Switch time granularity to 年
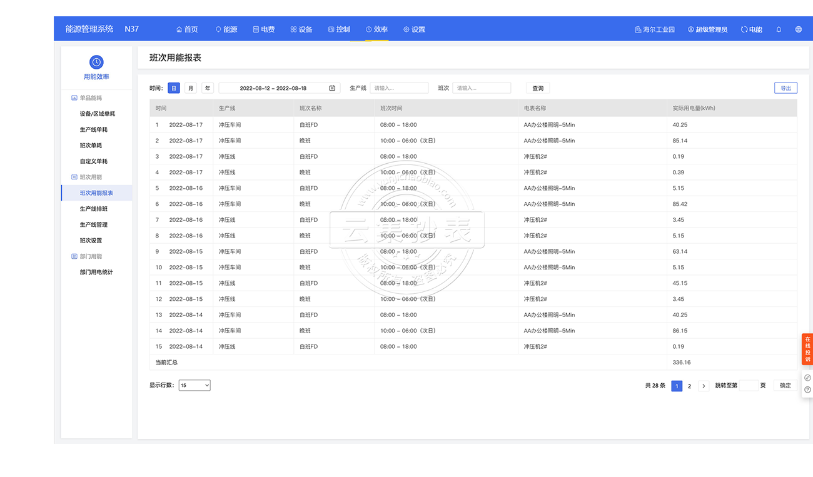The height and width of the screenshot is (477, 813). click(208, 88)
